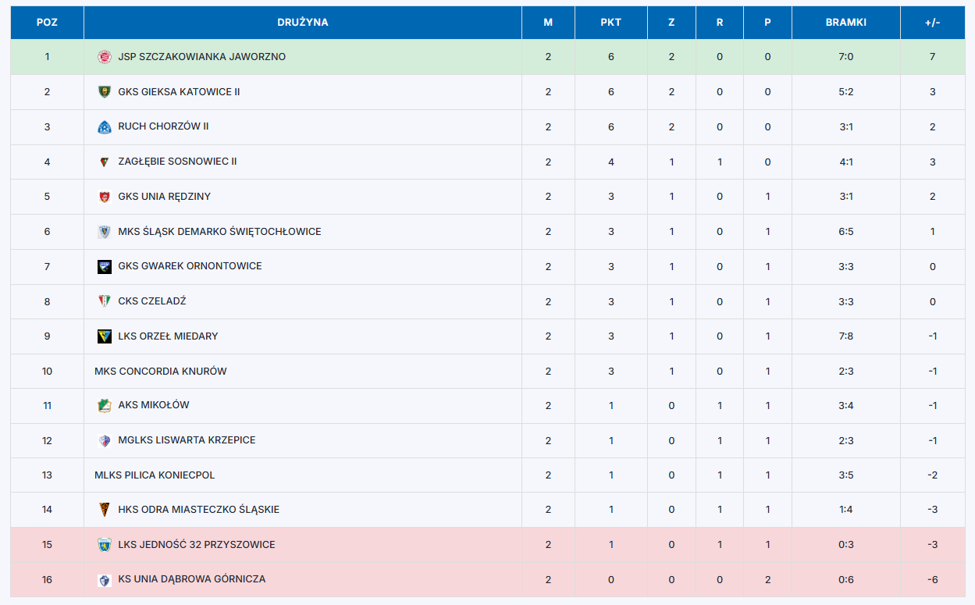This screenshot has height=605, width=975.
Task: Sort table by the PKT column header
Action: click(611, 23)
